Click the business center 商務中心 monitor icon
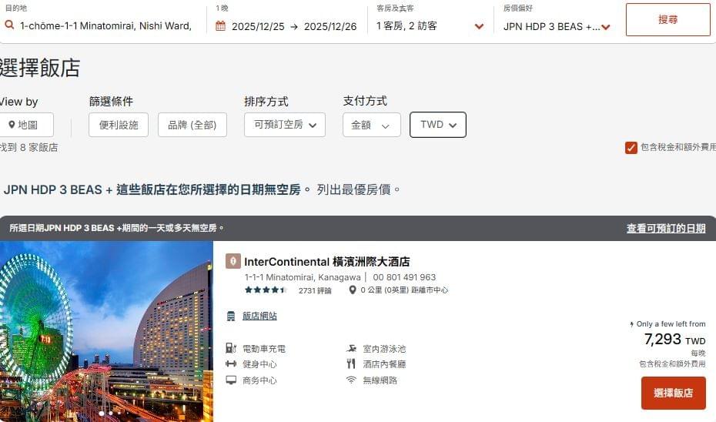 click(x=231, y=380)
